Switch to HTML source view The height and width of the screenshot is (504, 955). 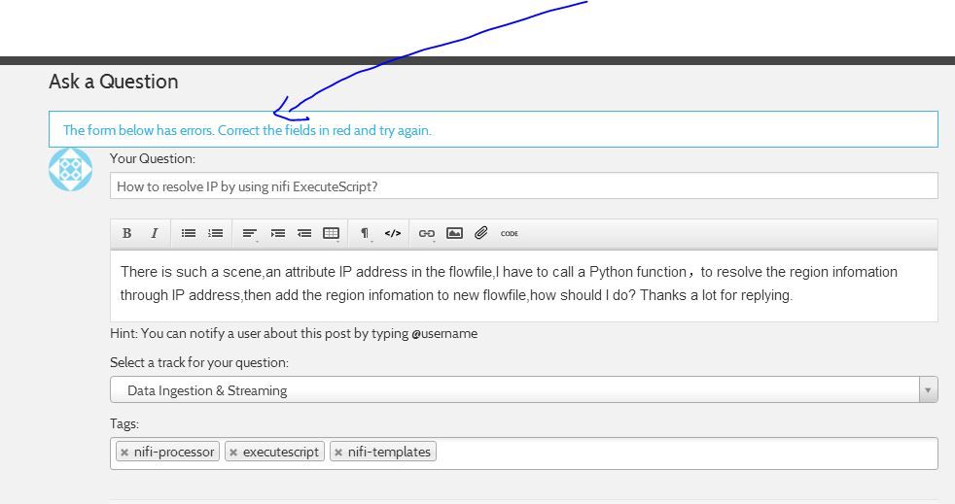(393, 233)
